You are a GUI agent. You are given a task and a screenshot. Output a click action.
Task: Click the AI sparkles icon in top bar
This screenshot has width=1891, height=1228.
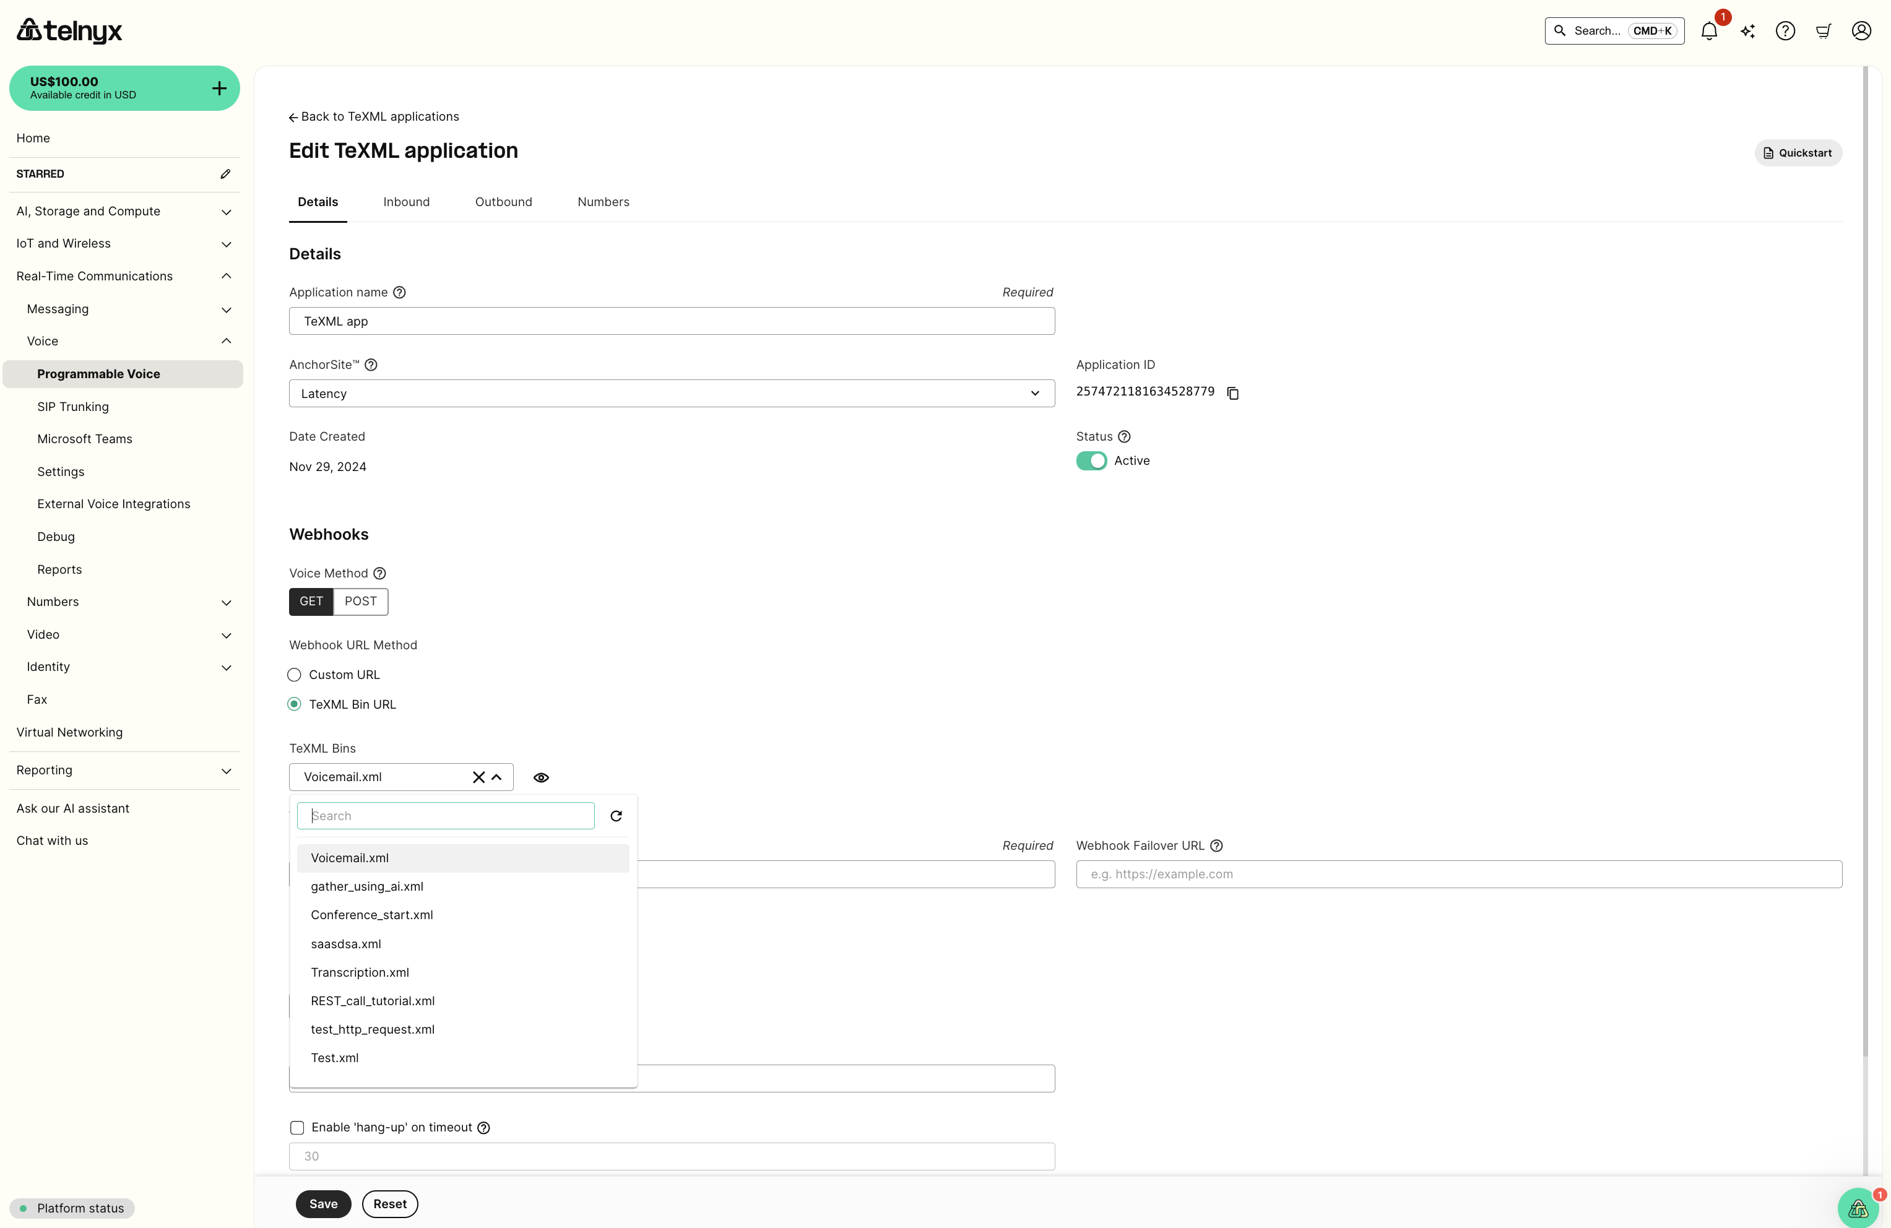click(1747, 31)
